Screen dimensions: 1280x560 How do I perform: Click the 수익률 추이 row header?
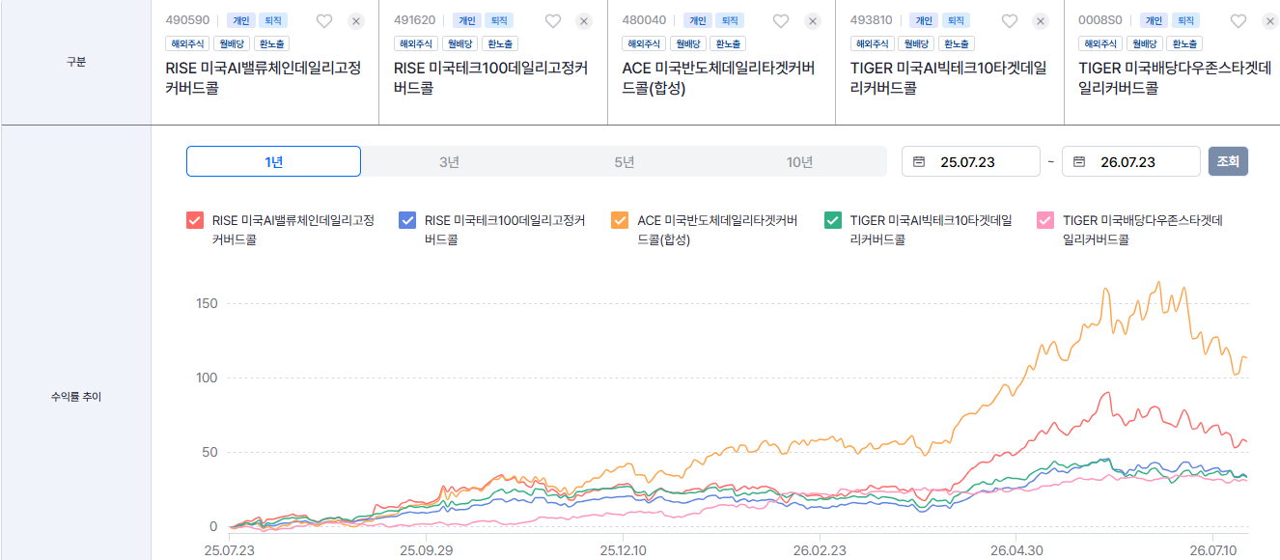coord(76,397)
